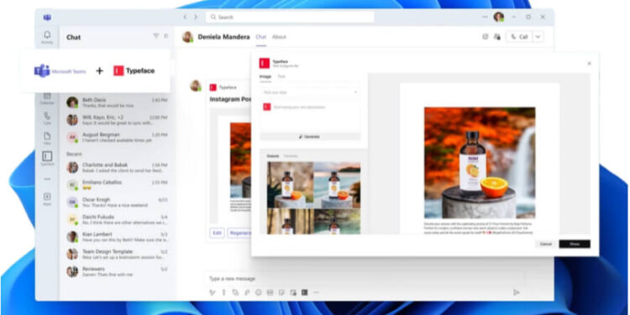Open Call options dropdown arrow

tap(538, 37)
